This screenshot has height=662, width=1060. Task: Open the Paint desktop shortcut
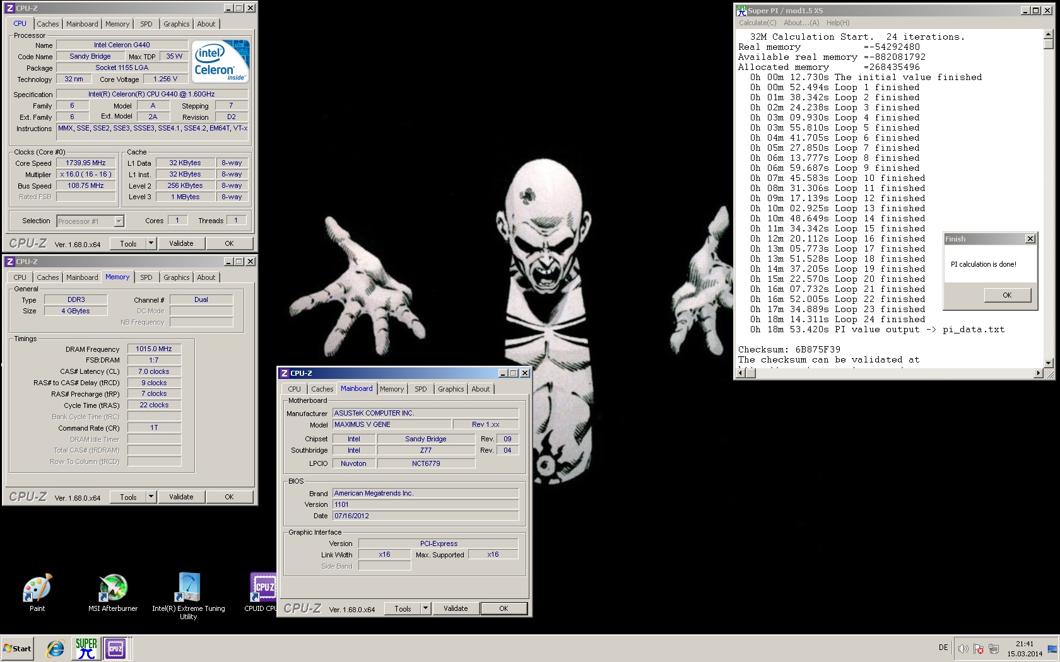click(x=37, y=593)
